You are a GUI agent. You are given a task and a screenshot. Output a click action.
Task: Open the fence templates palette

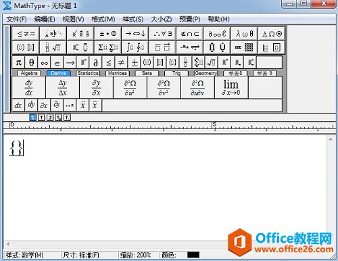[26, 47]
